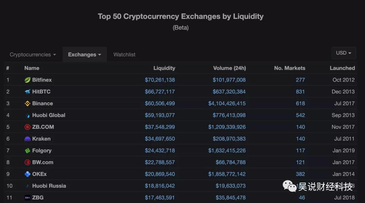The image size is (365, 203).
Task: Click the Binance diamond logo
Action: [28, 103]
